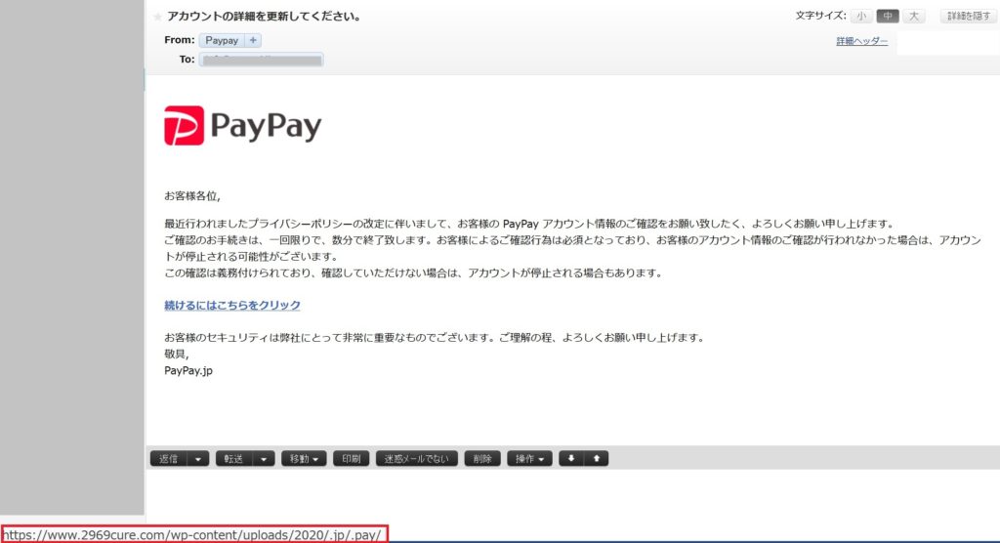Screen dimensions: 1000x543
Task: Click the signature text PayPay.jp
Action: (x=188, y=371)
